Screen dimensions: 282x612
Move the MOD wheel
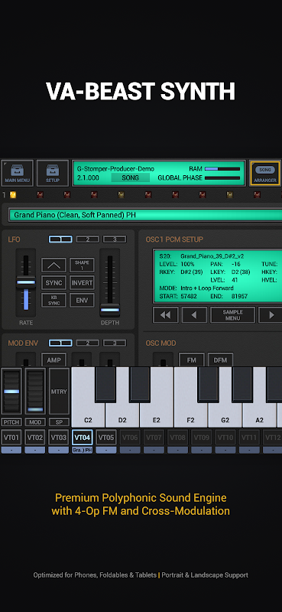point(35,392)
